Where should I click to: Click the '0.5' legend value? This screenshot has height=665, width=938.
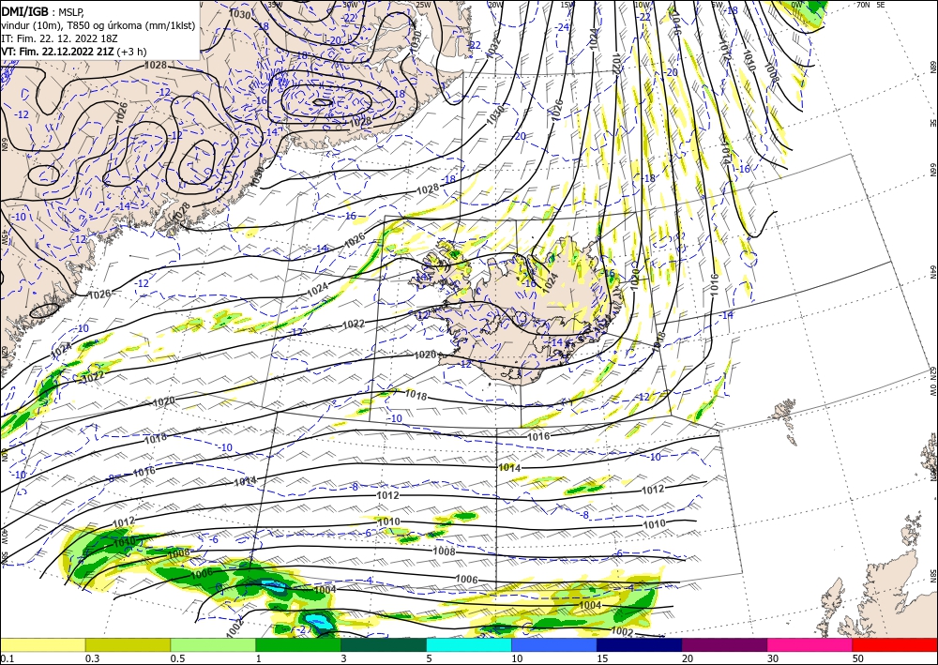pyautogui.click(x=177, y=658)
